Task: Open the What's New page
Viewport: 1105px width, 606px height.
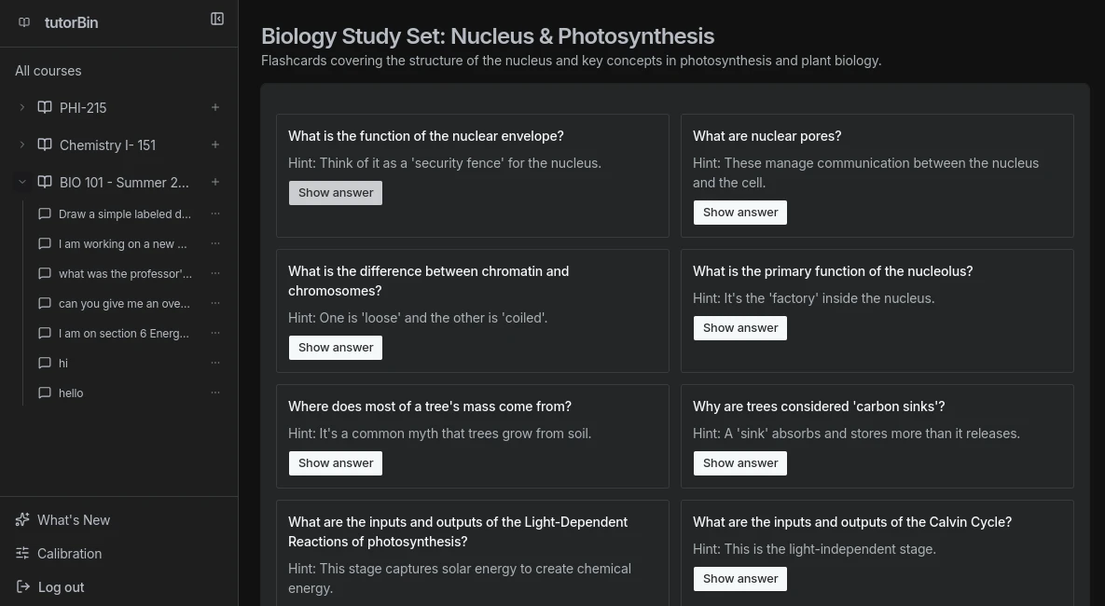Action: (74, 520)
